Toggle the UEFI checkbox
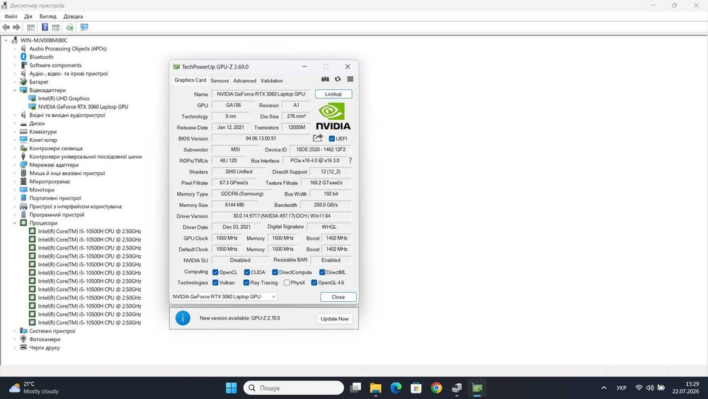 [x=332, y=139]
